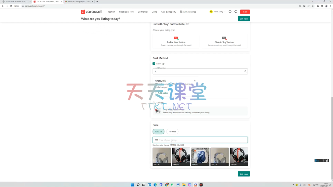Click the Carousell logo
This screenshot has height=187, width=333.
(92, 12)
